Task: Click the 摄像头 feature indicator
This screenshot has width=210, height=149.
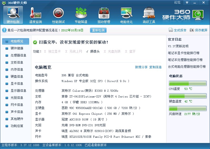Action: (x=93, y=51)
